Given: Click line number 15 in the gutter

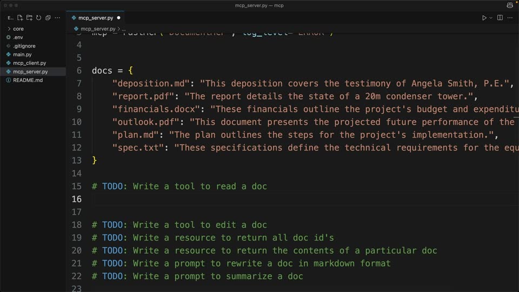Looking at the screenshot, I should (x=76, y=186).
